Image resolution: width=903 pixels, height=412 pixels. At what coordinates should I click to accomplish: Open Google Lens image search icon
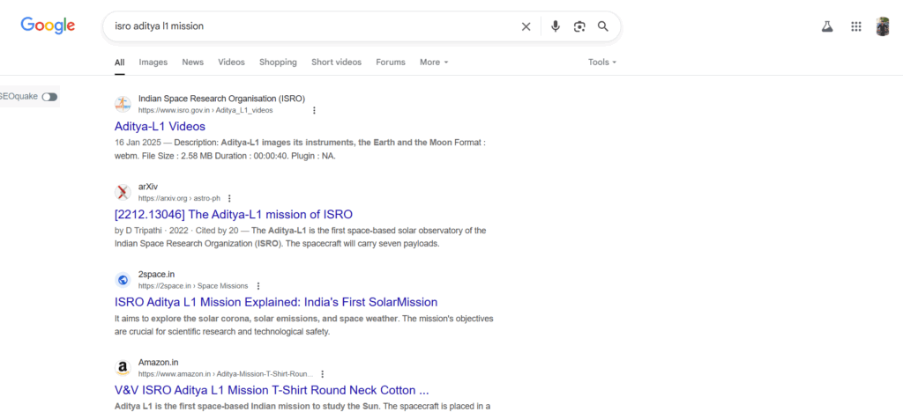tap(579, 26)
